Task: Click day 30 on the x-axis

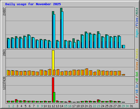Action: (x=127, y=106)
